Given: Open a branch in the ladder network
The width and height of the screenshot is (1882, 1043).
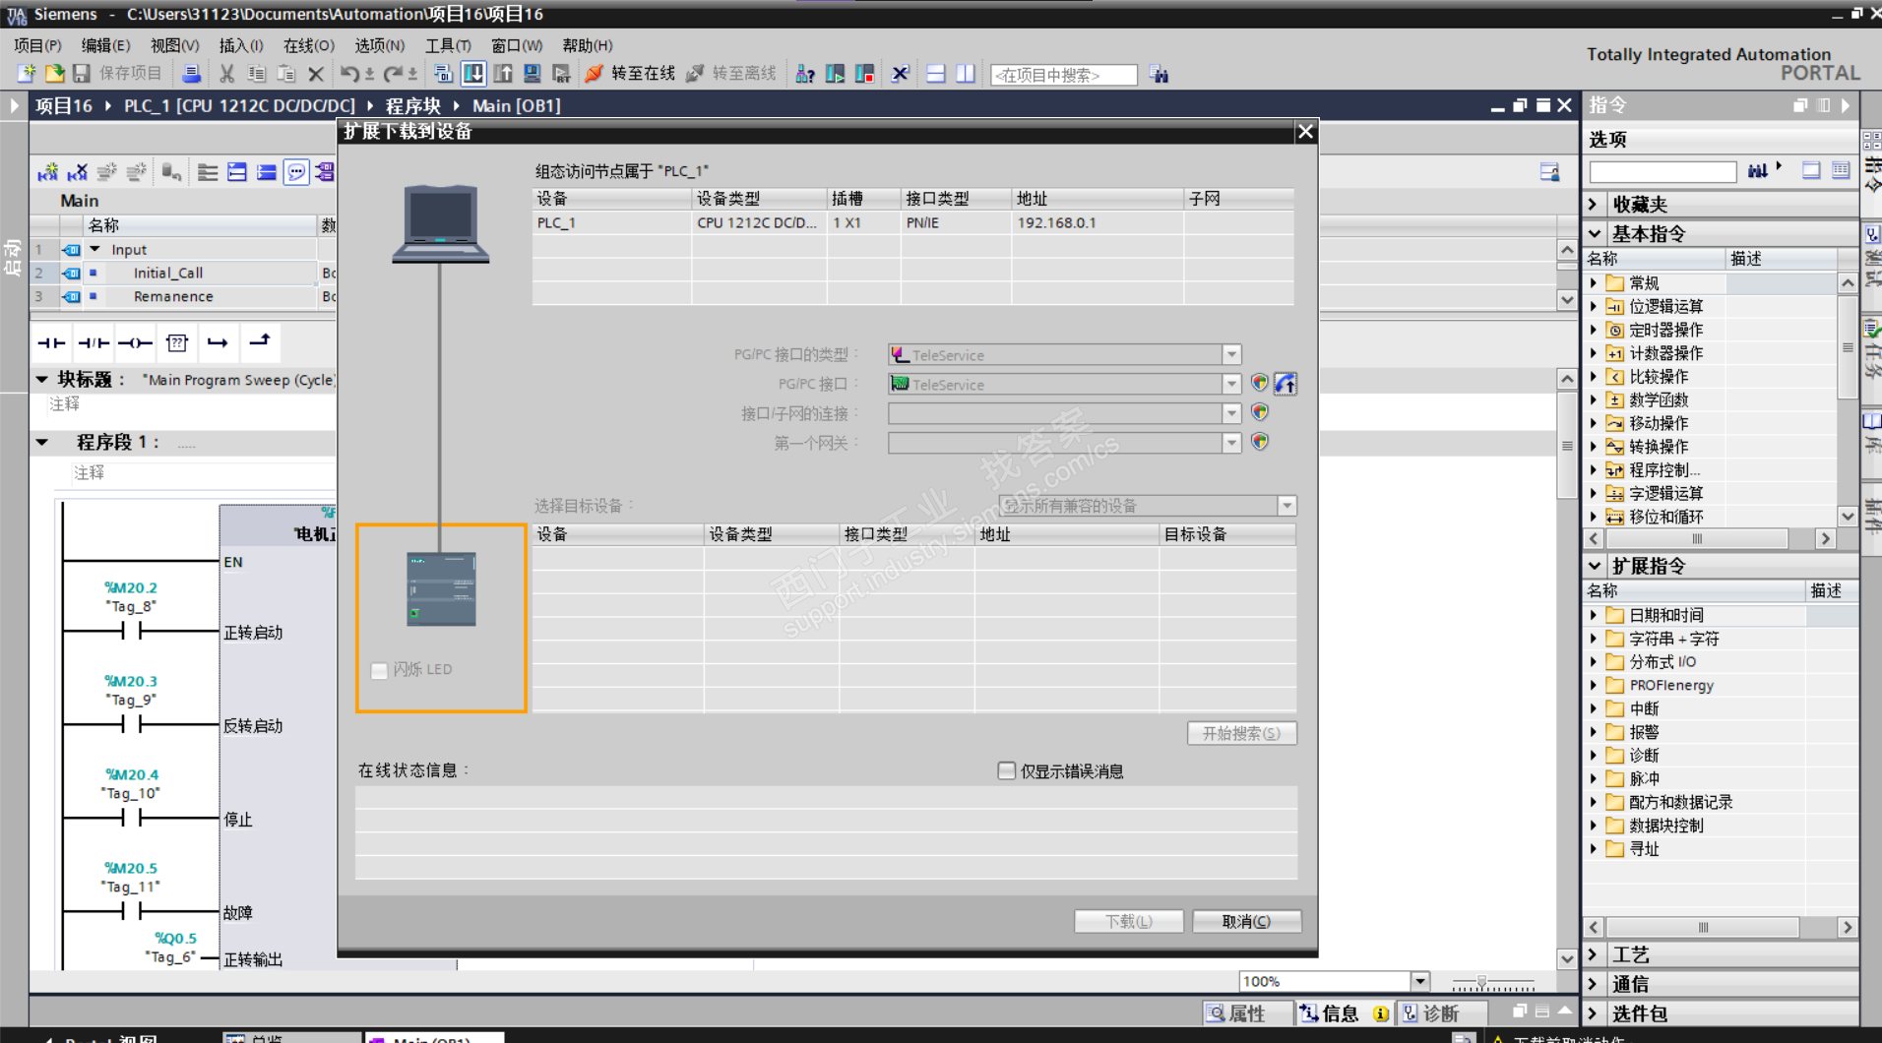Looking at the screenshot, I should (218, 342).
